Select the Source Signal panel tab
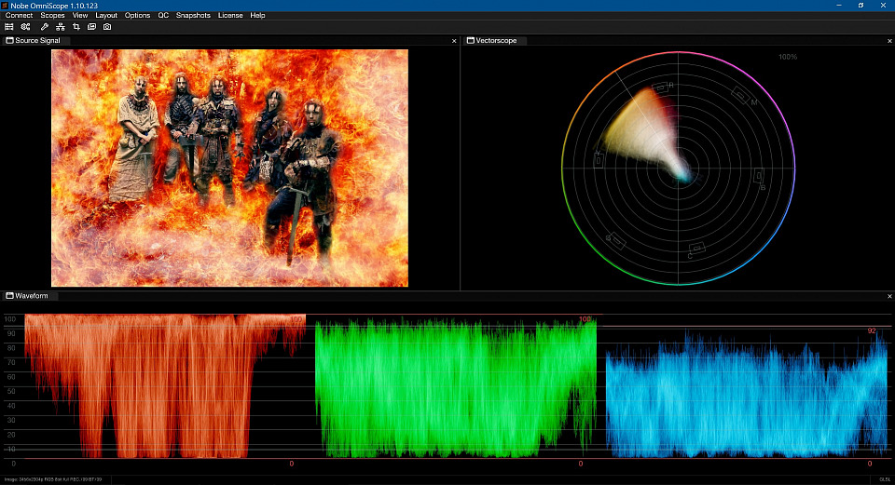 (x=37, y=40)
